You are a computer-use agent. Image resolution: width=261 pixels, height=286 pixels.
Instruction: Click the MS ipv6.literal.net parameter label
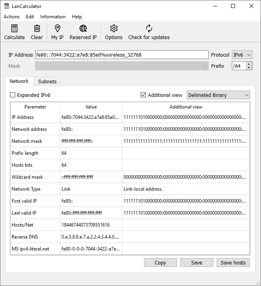pos(30,249)
